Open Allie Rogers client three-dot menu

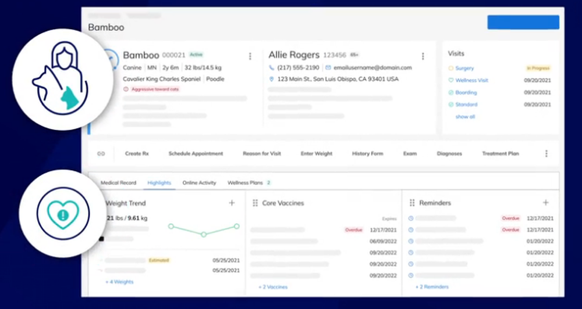(423, 56)
